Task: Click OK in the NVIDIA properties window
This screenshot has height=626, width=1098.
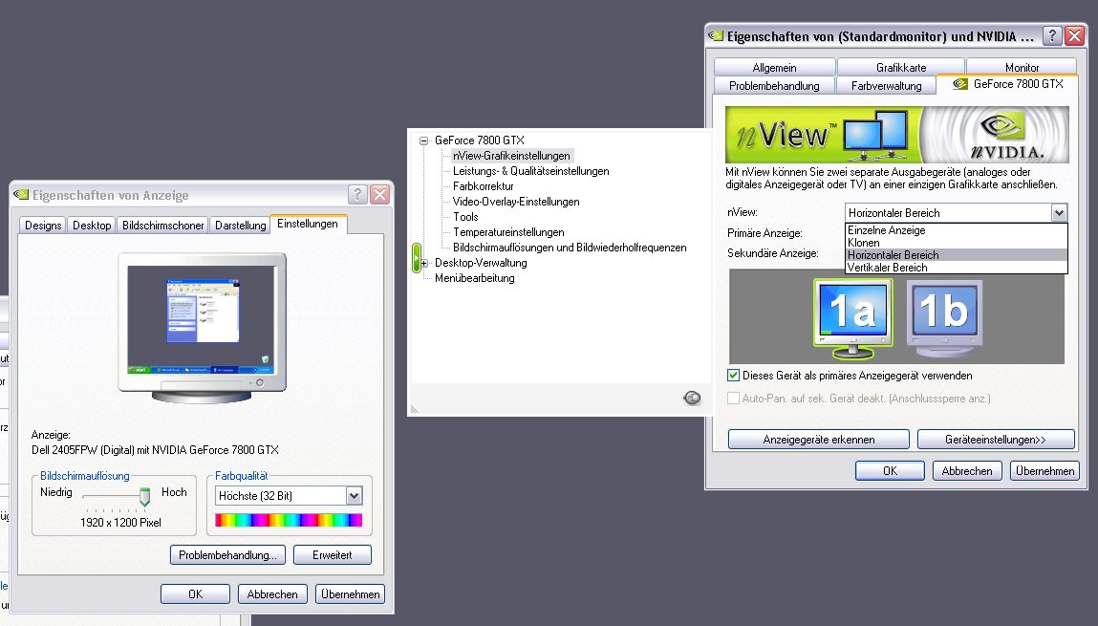Action: 890,471
